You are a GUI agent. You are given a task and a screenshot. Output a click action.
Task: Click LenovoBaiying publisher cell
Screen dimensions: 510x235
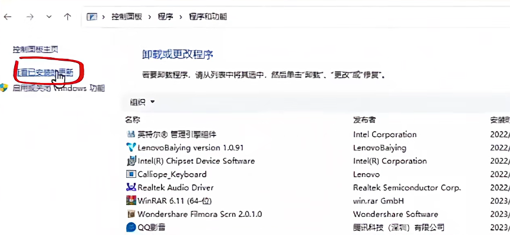pos(380,148)
